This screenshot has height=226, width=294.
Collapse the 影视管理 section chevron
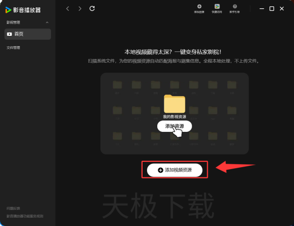pyautogui.click(x=47, y=23)
